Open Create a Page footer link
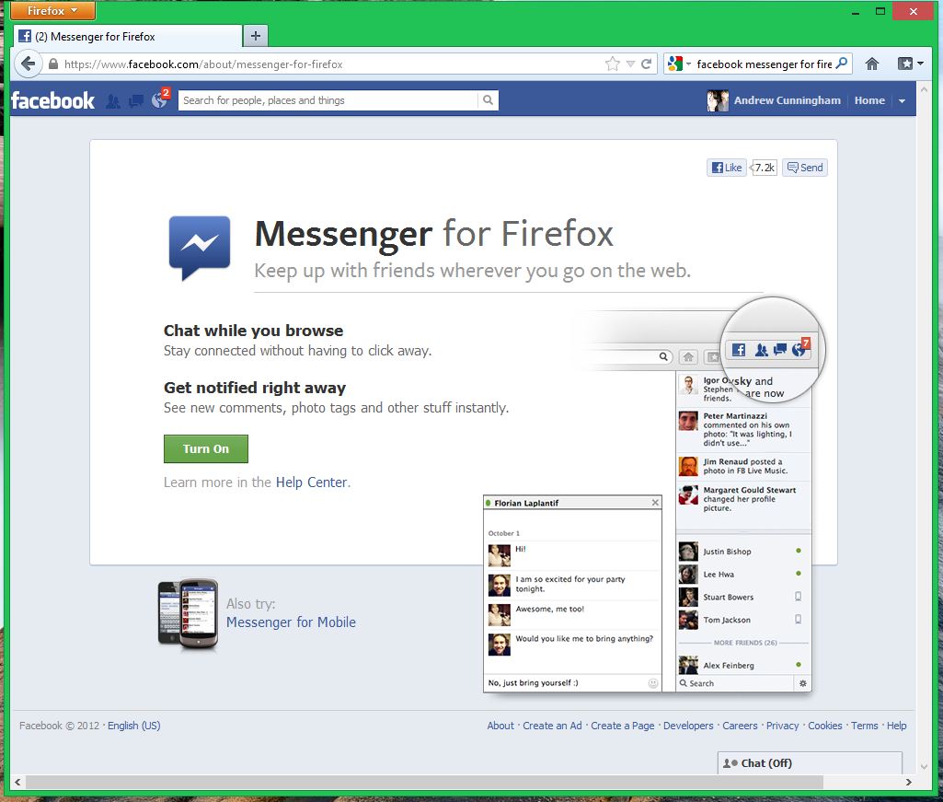This screenshot has height=802, width=943. pyautogui.click(x=623, y=726)
